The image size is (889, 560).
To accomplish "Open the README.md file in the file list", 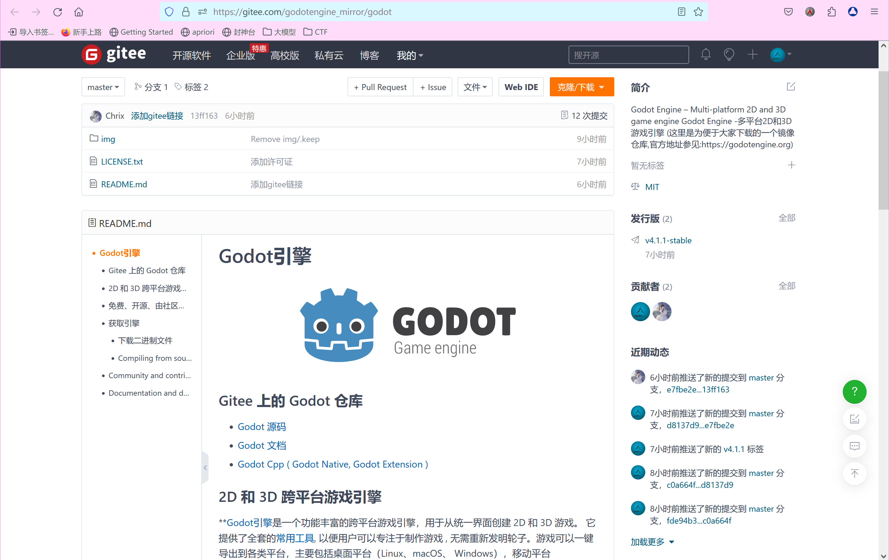I will 124,184.
